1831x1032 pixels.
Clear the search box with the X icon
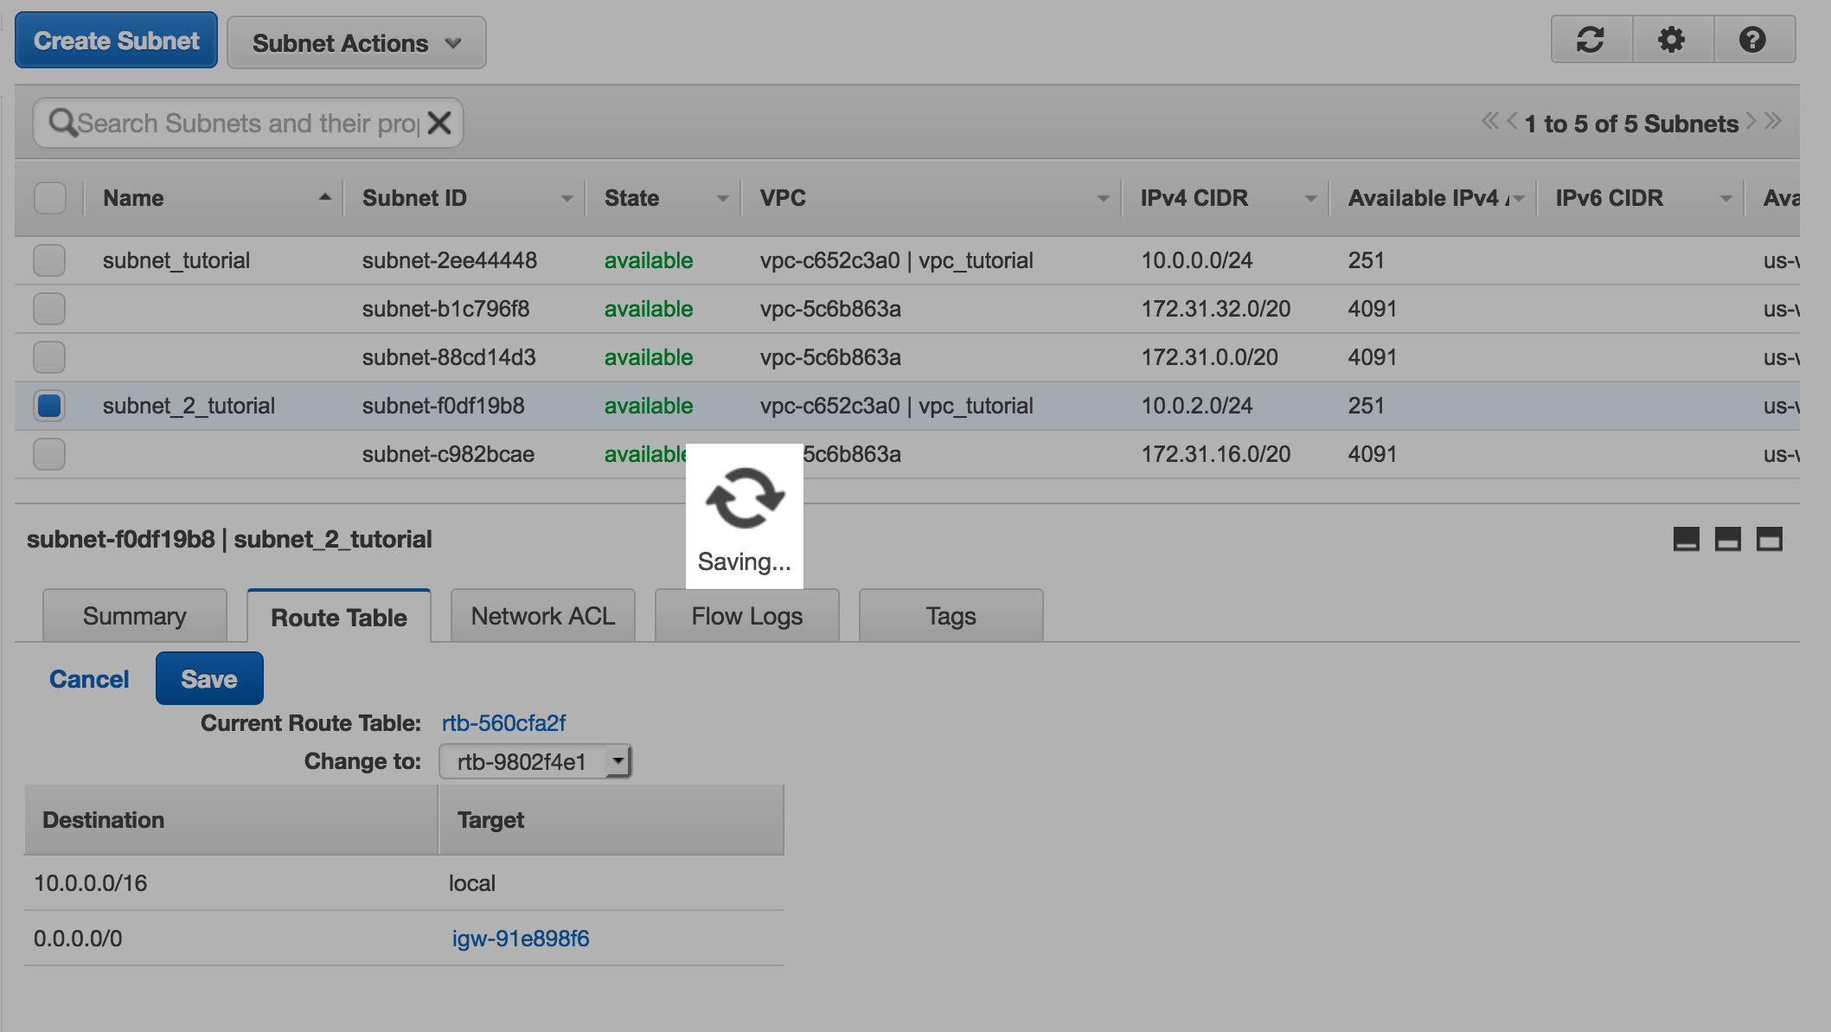point(439,123)
